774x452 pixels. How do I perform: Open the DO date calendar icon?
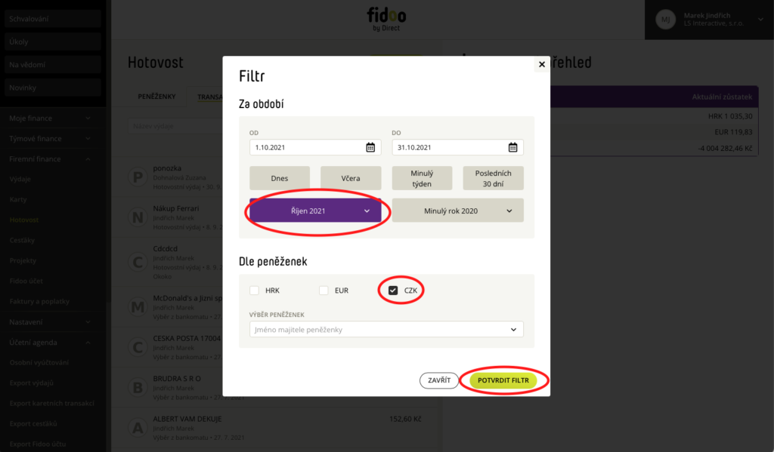[x=513, y=147]
